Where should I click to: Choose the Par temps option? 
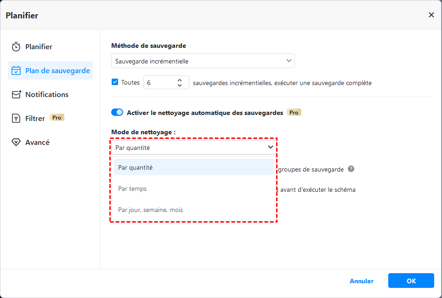click(x=132, y=189)
